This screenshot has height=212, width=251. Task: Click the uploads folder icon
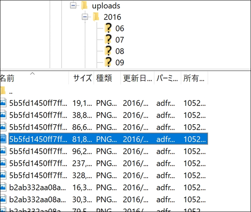coord(84,6)
